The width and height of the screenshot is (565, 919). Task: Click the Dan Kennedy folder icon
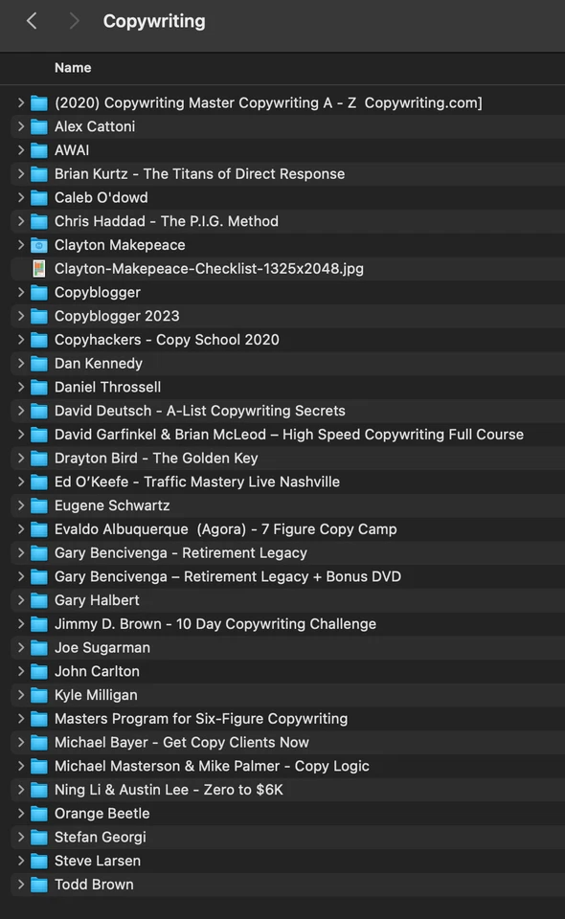38,364
